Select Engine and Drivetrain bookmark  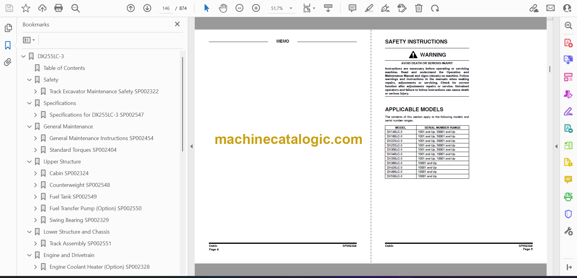coord(69,255)
